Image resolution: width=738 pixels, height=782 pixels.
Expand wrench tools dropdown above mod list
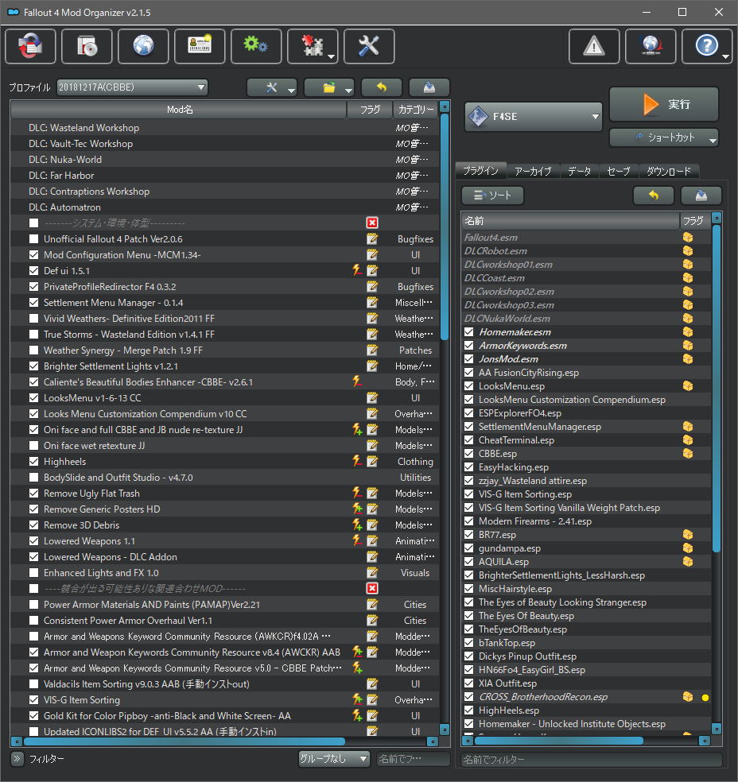[291, 91]
